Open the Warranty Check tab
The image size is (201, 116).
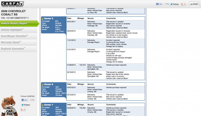coord(18,42)
